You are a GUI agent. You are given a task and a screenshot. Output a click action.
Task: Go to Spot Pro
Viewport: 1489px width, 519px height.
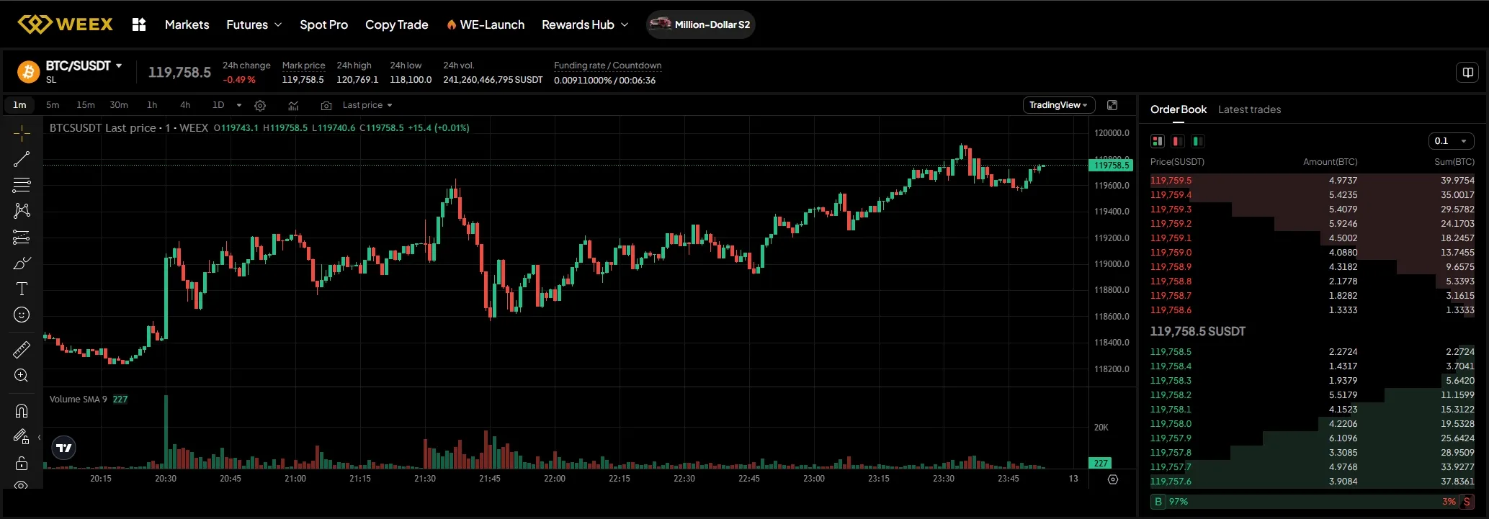point(323,24)
